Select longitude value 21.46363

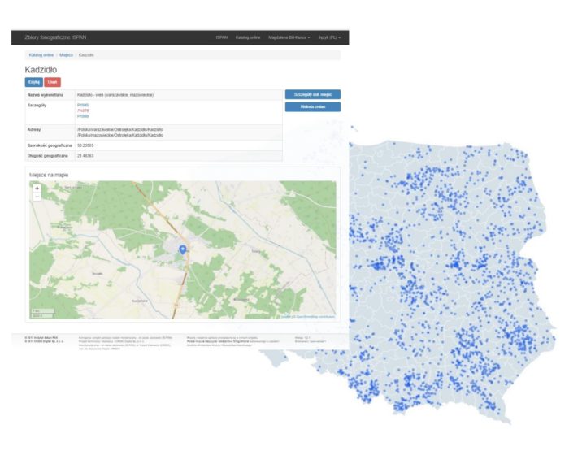tap(85, 156)
